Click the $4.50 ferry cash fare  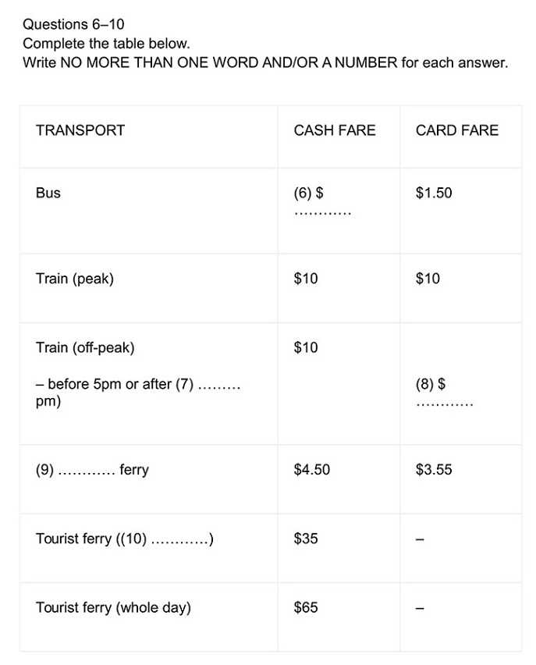(311, 470)
